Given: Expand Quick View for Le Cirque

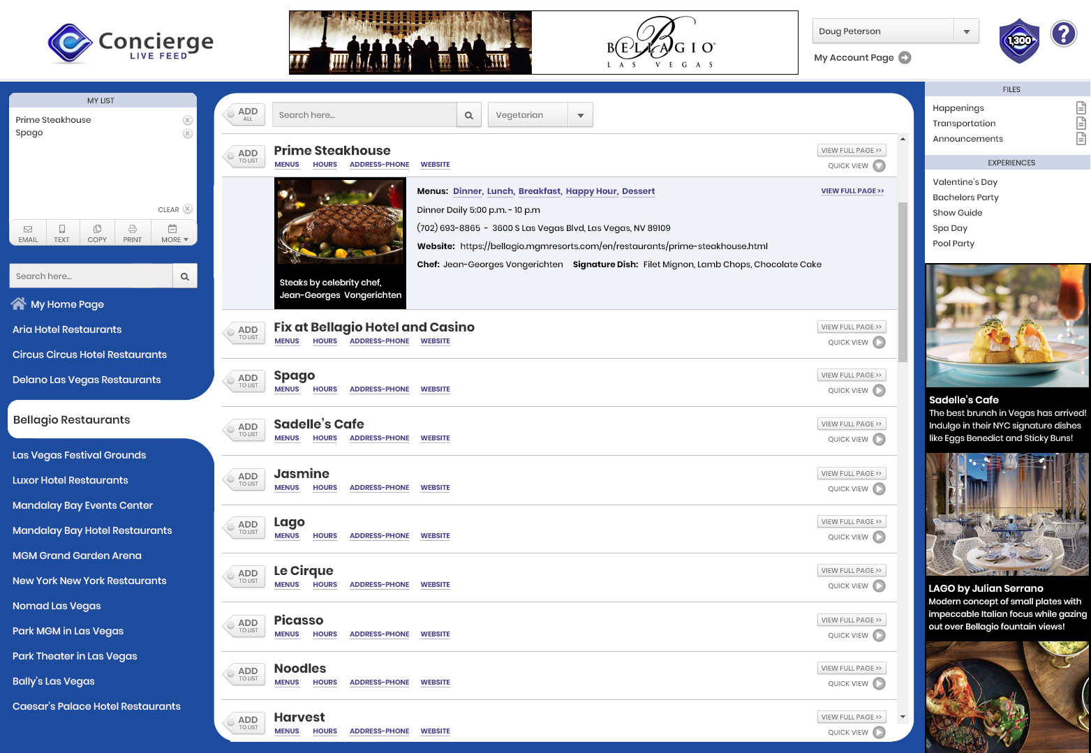Looking at the screenshot, I should coord(880,586).
